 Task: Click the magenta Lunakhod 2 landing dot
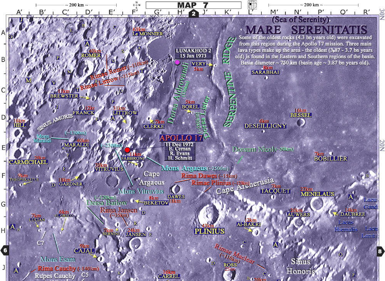pyautogui.click(x=177, y=62)
